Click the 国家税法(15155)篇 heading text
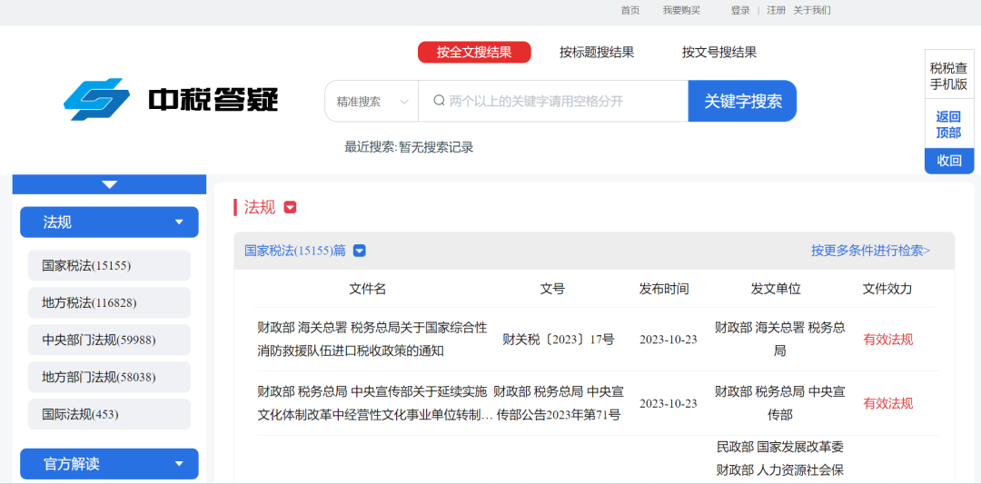The height and width of the screenshot is (484, 981). click(295, 251)
